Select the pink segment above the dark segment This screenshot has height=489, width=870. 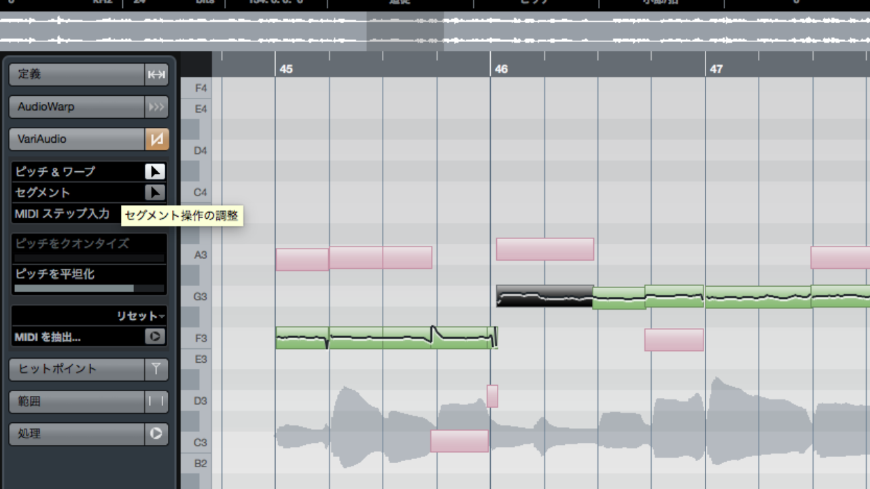[545, 249]
